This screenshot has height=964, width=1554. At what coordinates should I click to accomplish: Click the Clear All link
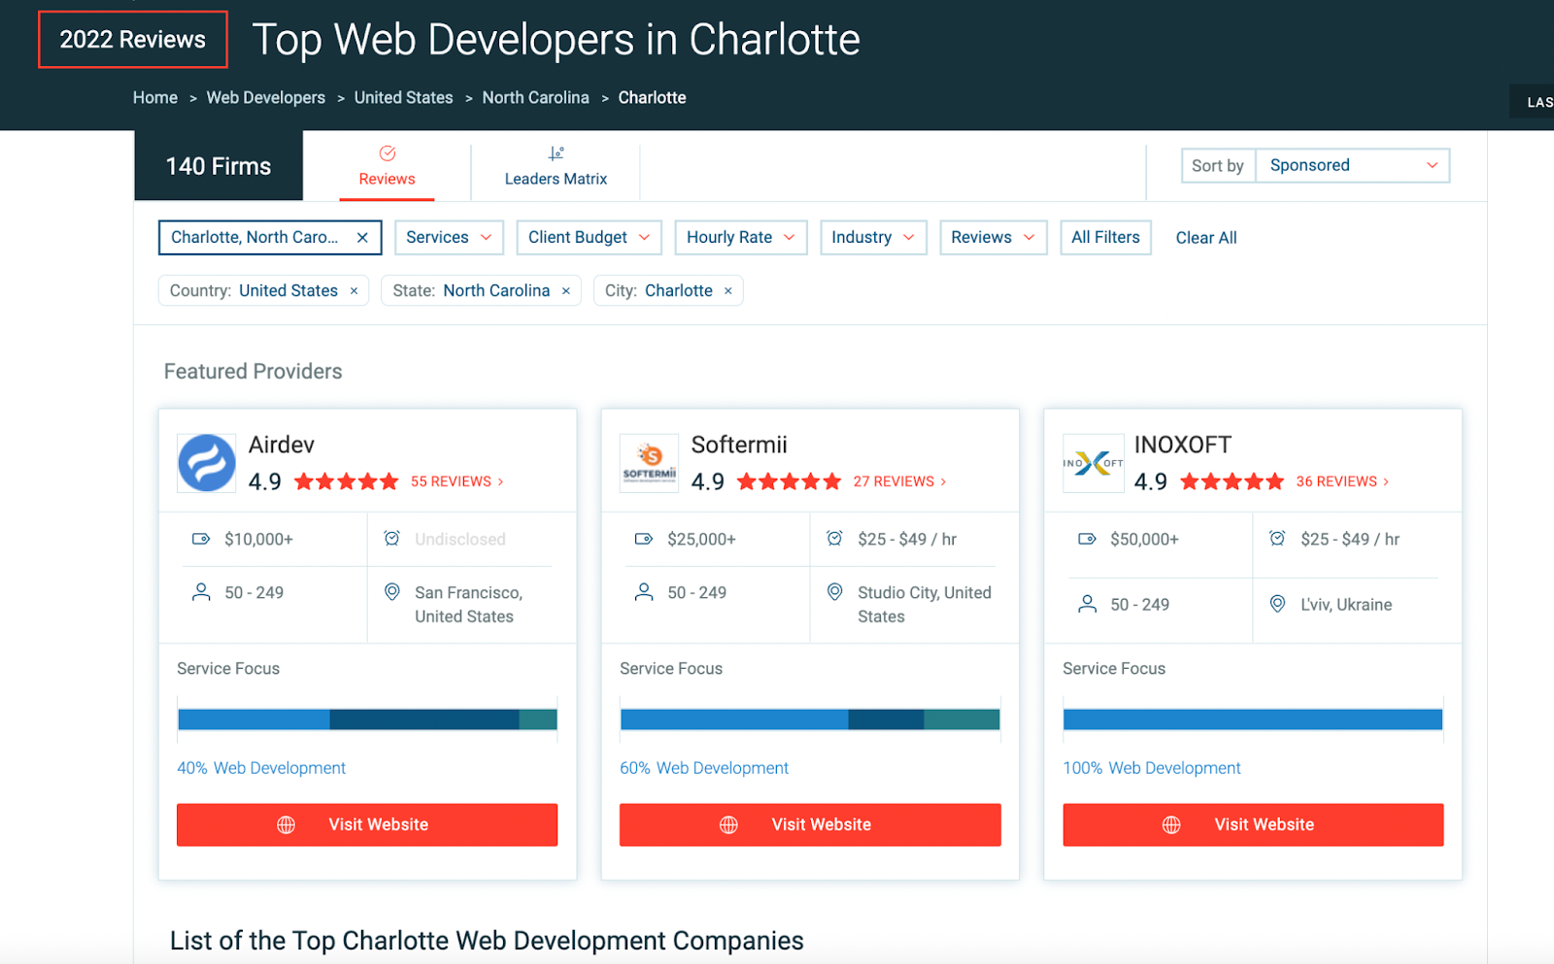(1206, 238)
